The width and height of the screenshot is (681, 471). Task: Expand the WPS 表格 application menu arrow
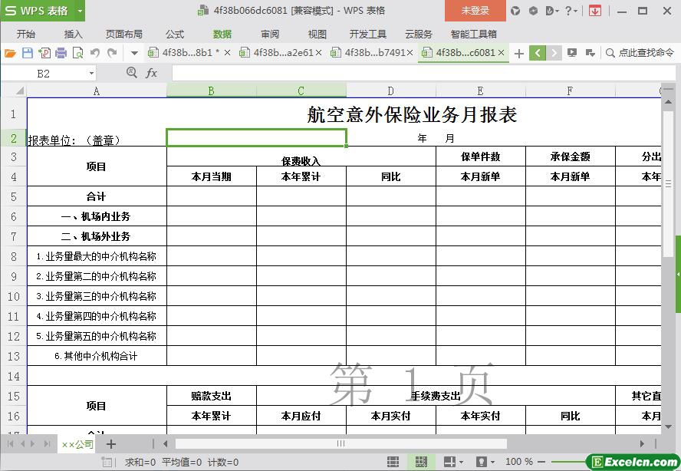(80, 11)
